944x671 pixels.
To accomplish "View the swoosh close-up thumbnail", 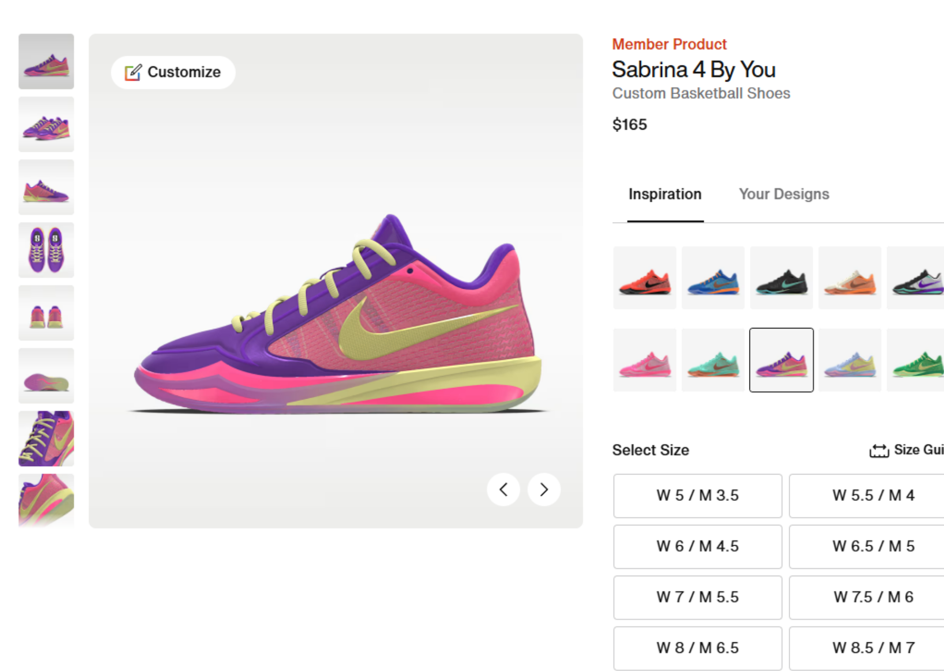I will [x=46, y=501].
